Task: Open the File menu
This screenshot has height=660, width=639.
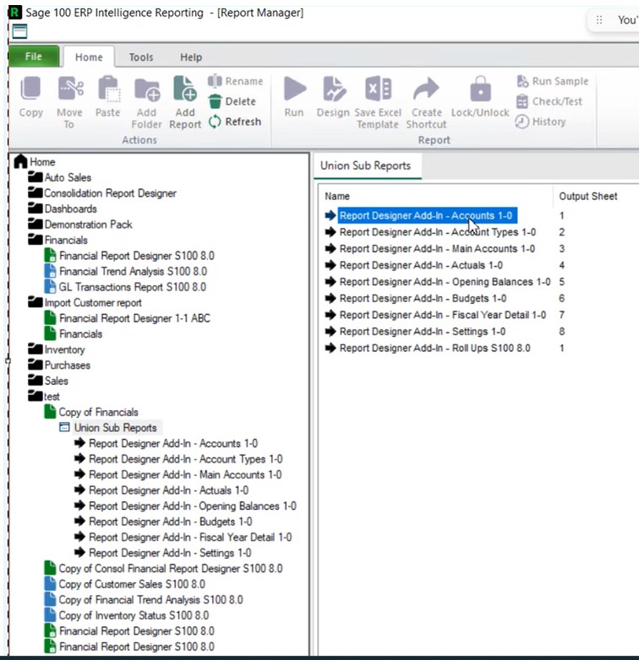Action: coord(34,57)
